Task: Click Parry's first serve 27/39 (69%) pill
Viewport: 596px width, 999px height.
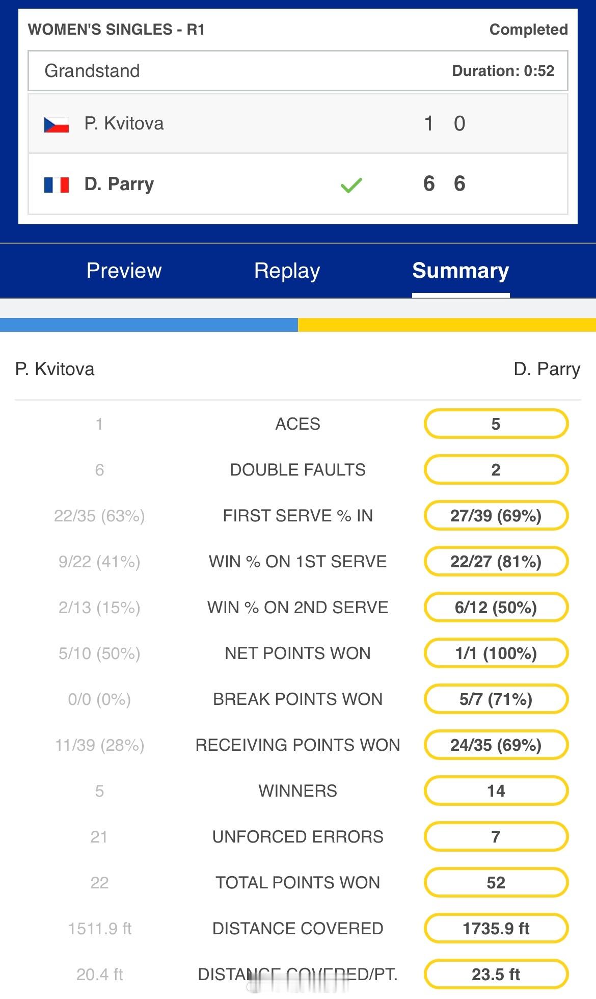Action: (496, 515)
